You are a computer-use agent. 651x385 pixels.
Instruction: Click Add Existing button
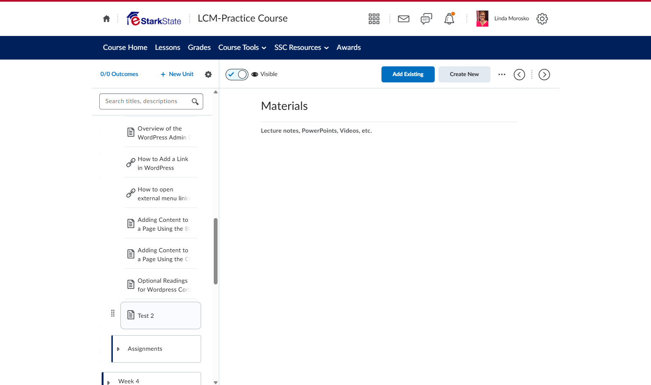pos(408,74)
